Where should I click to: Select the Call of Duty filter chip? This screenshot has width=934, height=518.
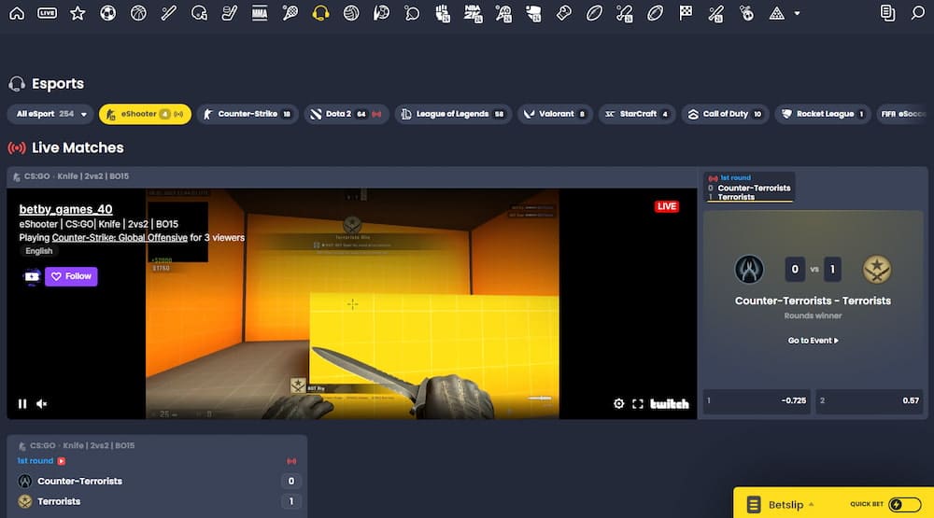pos(725,114)
